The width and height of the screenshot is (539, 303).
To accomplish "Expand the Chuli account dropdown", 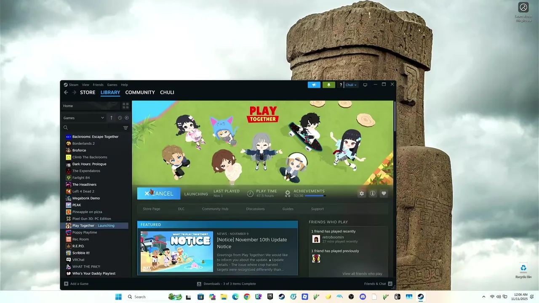I will 351,85.
